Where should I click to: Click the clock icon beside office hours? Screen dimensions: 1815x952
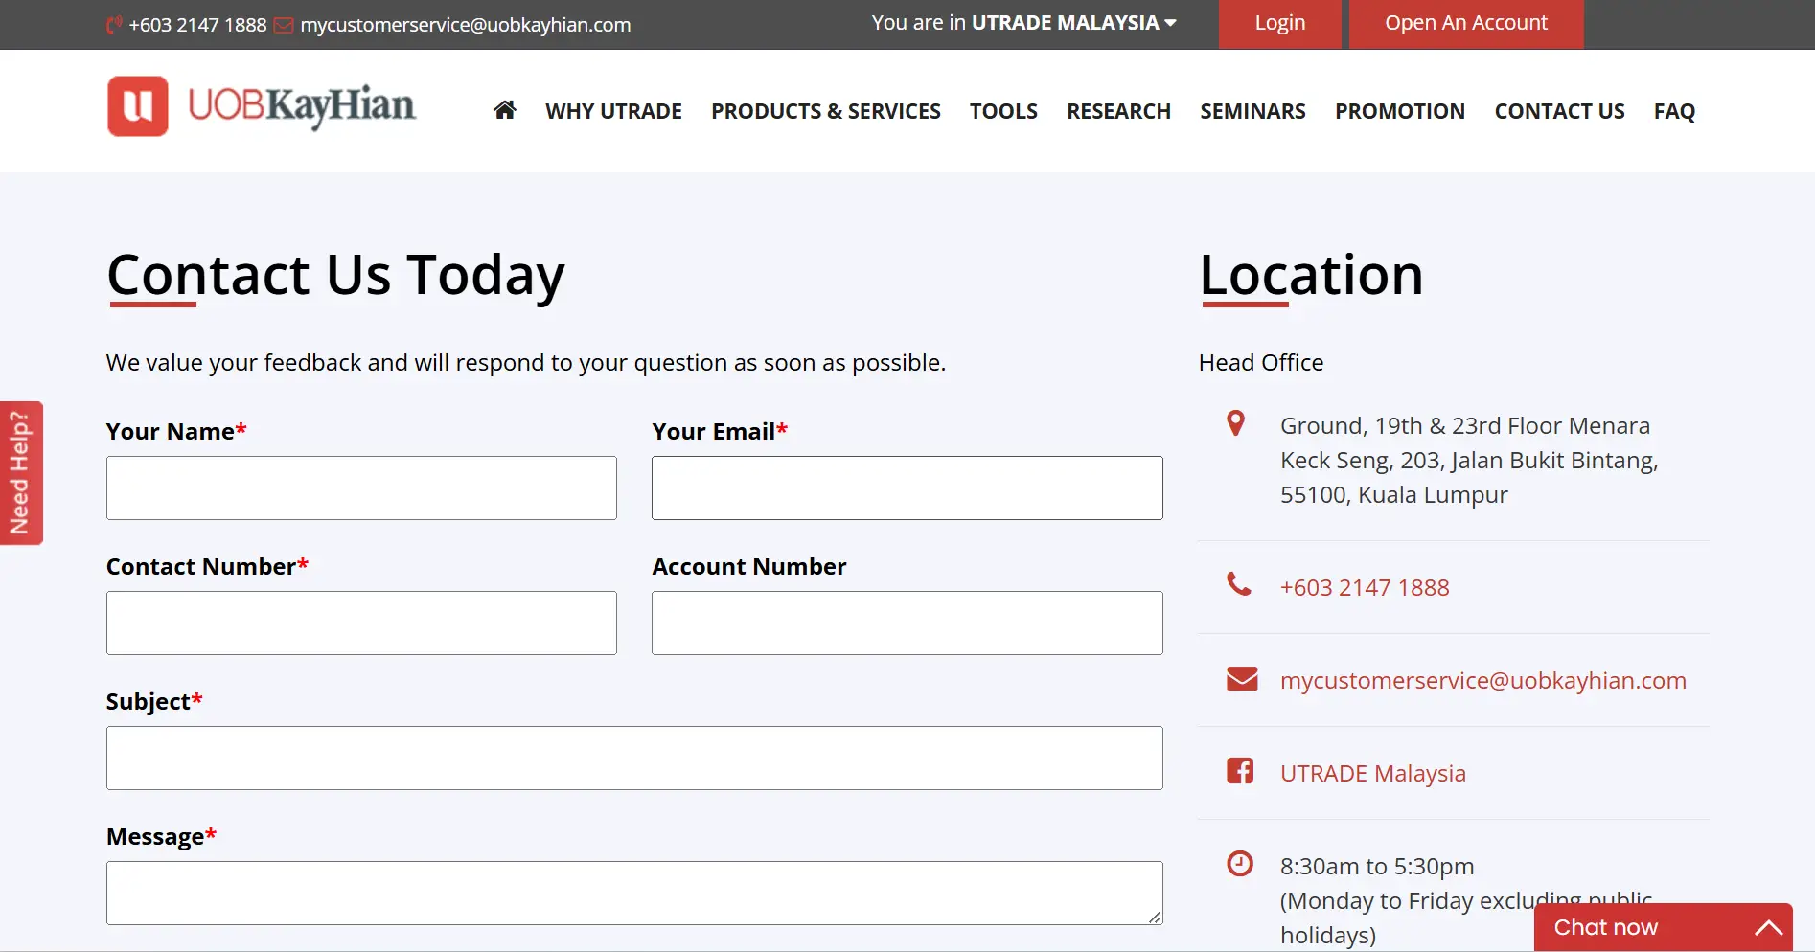tap(1240, 863)
